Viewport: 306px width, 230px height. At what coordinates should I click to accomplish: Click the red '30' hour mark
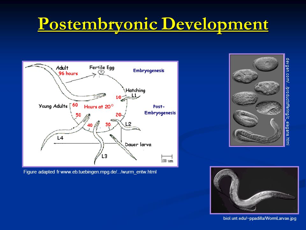point(108,124)
